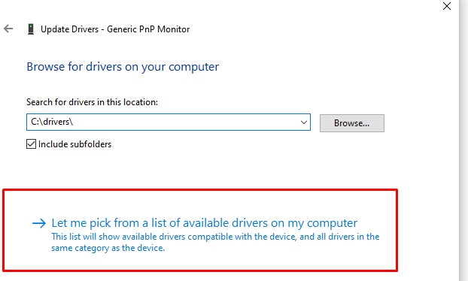Click the arrow icon beside Let me pick
The height and width of the screenshot is (281, 468).
pos(39,223)
